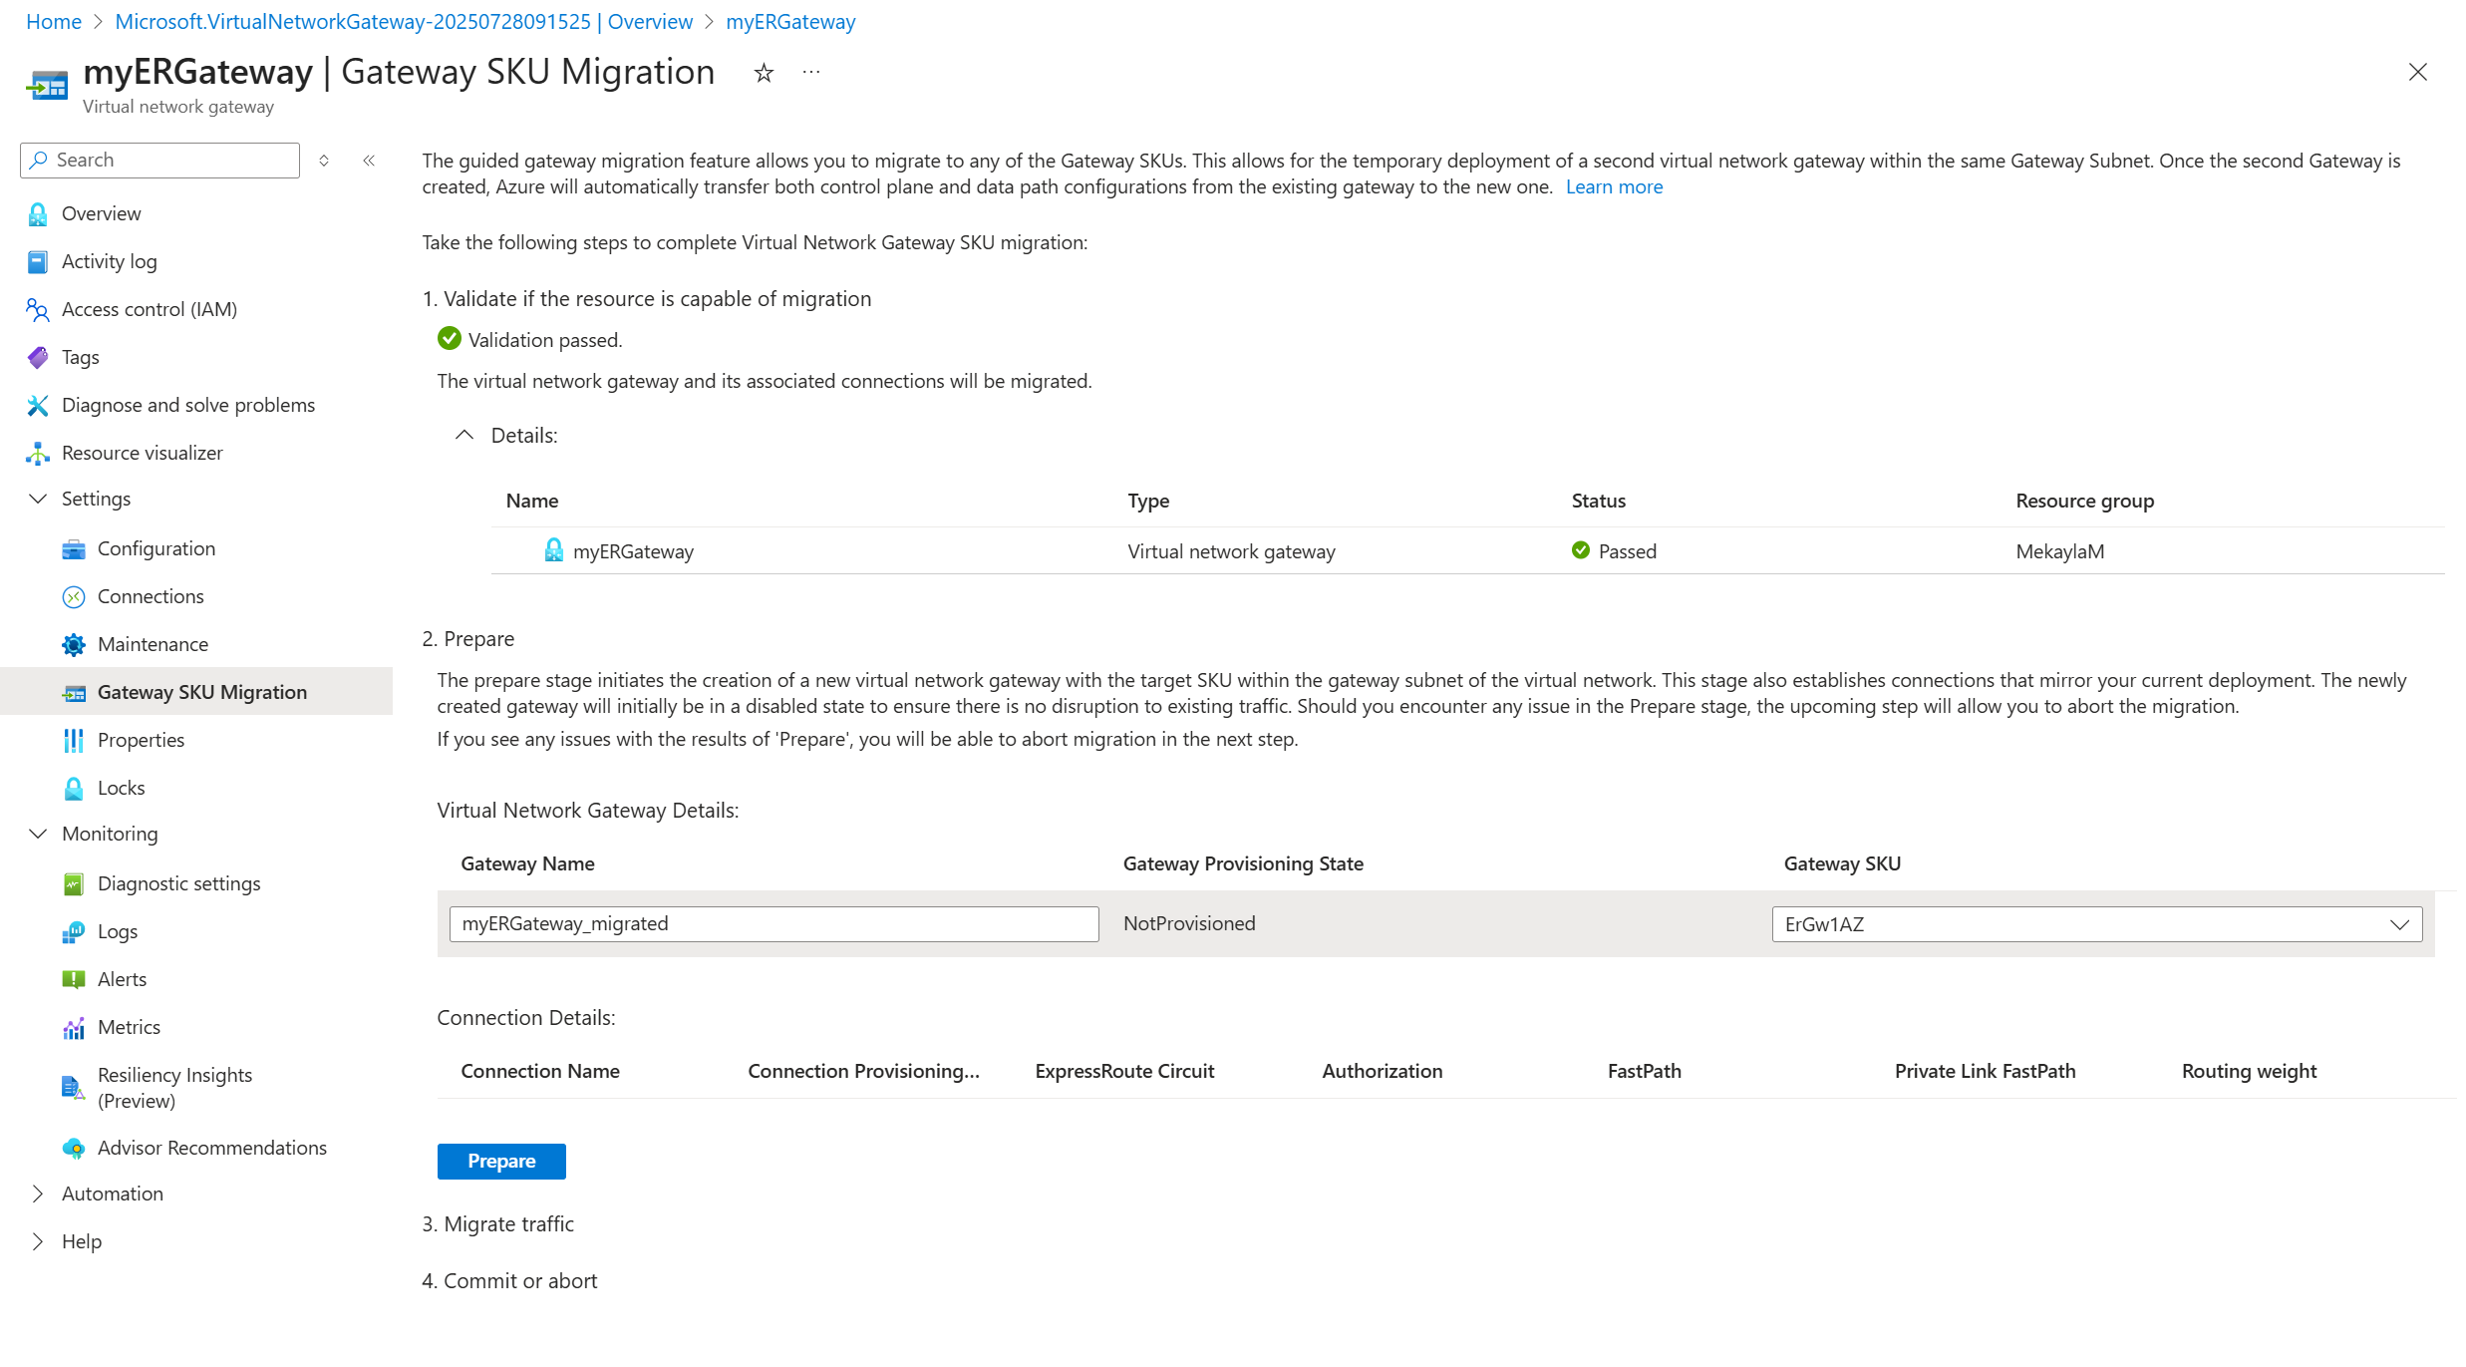Click the Metrics chart icon

[74, 1028]
